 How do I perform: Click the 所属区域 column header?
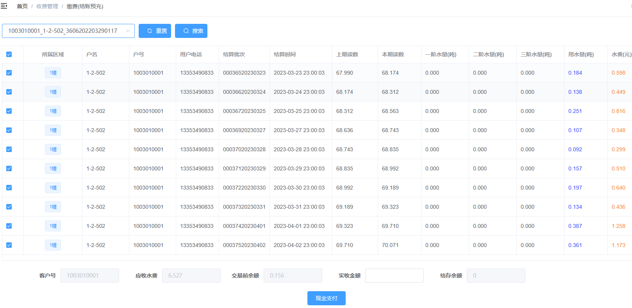click(x=53, y=54)
